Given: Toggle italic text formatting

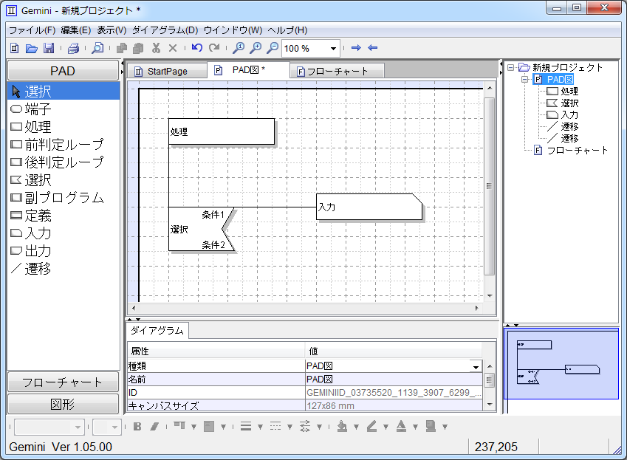Looking at the screenshot, I should point(154,427).
